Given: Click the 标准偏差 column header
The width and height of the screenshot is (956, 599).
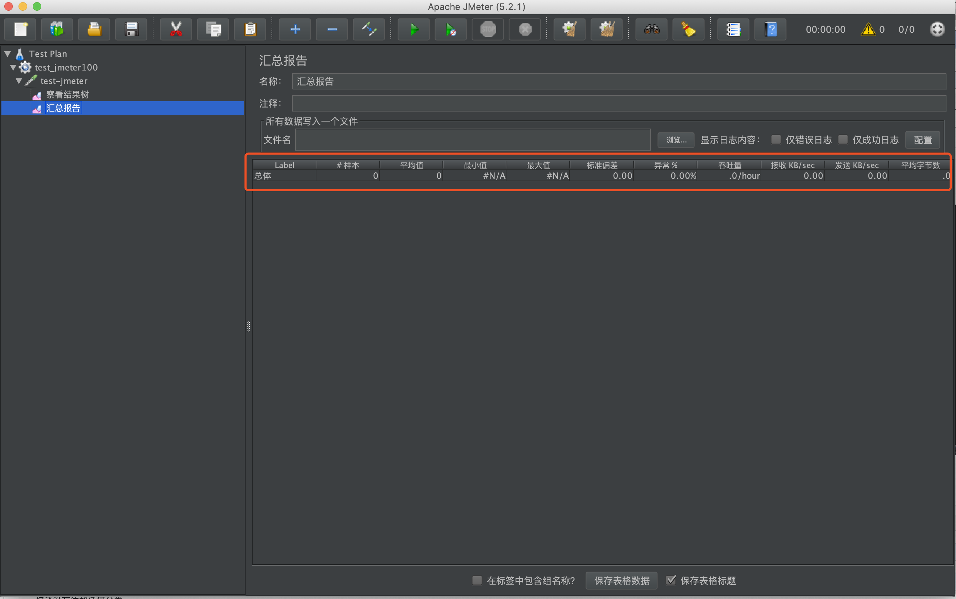Looking at the screenshot, I should 602,165.
